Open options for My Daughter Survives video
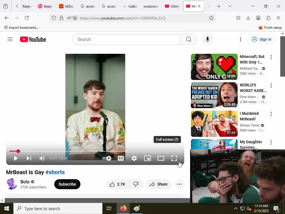The height and width of the screenshot is (214, 285). [271, 142]
